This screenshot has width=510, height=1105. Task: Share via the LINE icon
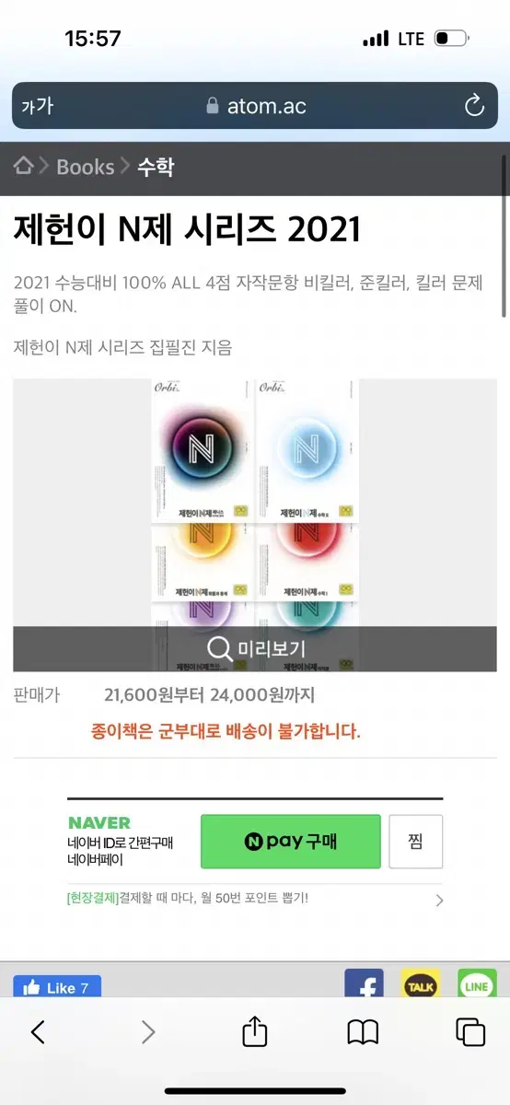477,983
